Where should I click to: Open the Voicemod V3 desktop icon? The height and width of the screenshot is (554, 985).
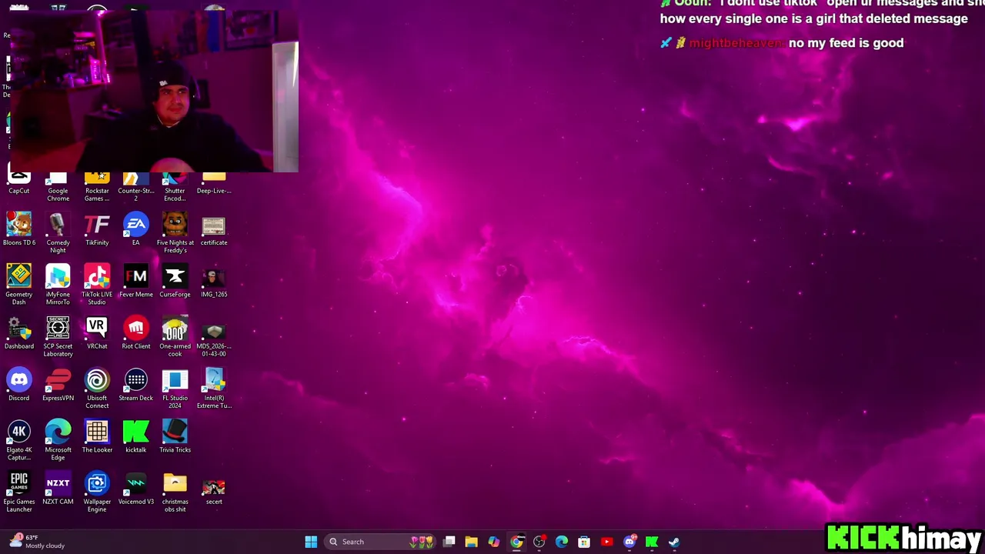click(136, 488)
